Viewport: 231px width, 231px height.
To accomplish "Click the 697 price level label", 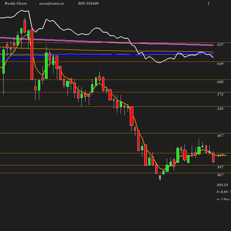I will (x=220, y=45).
